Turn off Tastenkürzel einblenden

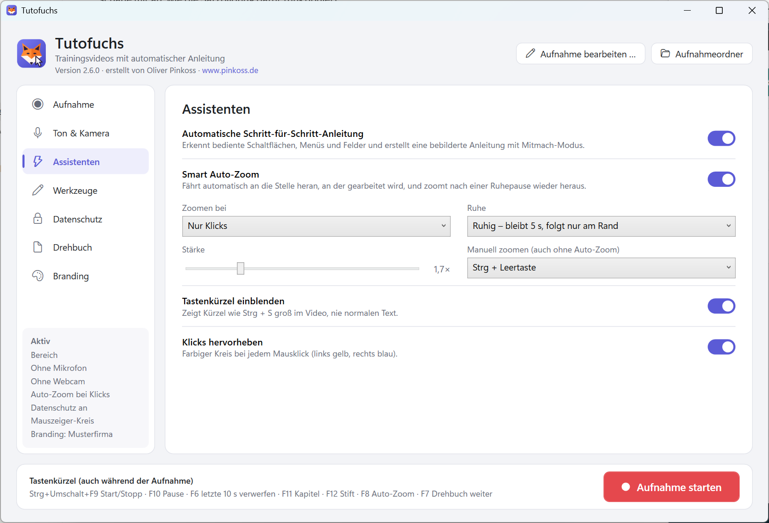721,306
